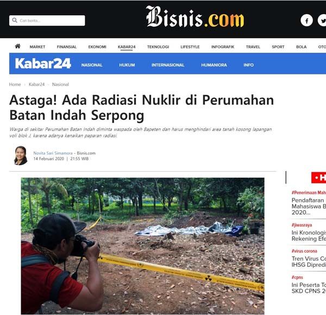Screen dimensions: 326x315
Task: Click the Home breadcrumb link
Action: 15,84
